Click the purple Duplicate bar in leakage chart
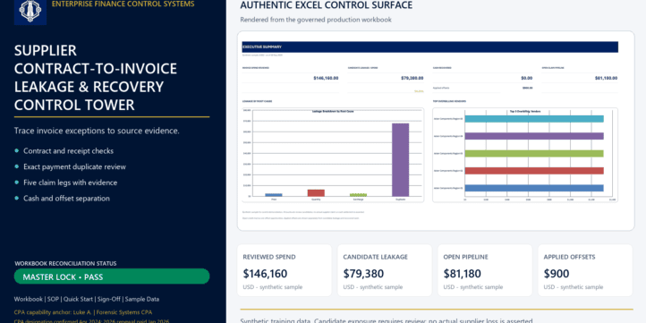 (x=401, y=160)
